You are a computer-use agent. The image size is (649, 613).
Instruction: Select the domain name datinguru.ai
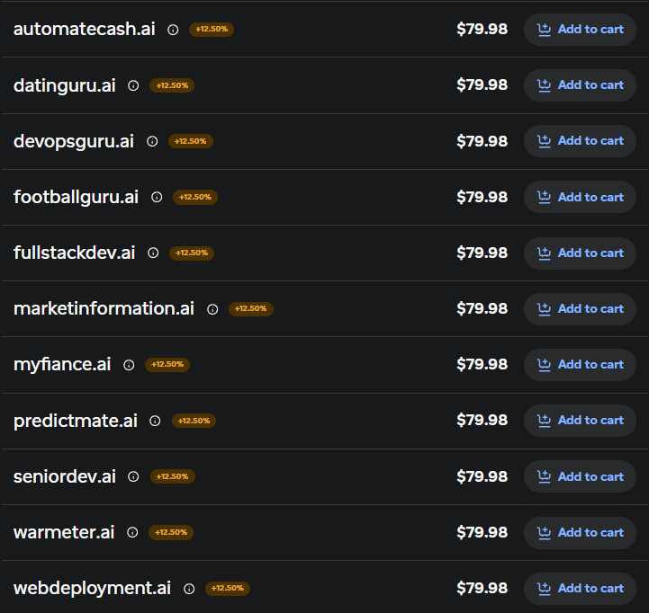tap(65, 86)
